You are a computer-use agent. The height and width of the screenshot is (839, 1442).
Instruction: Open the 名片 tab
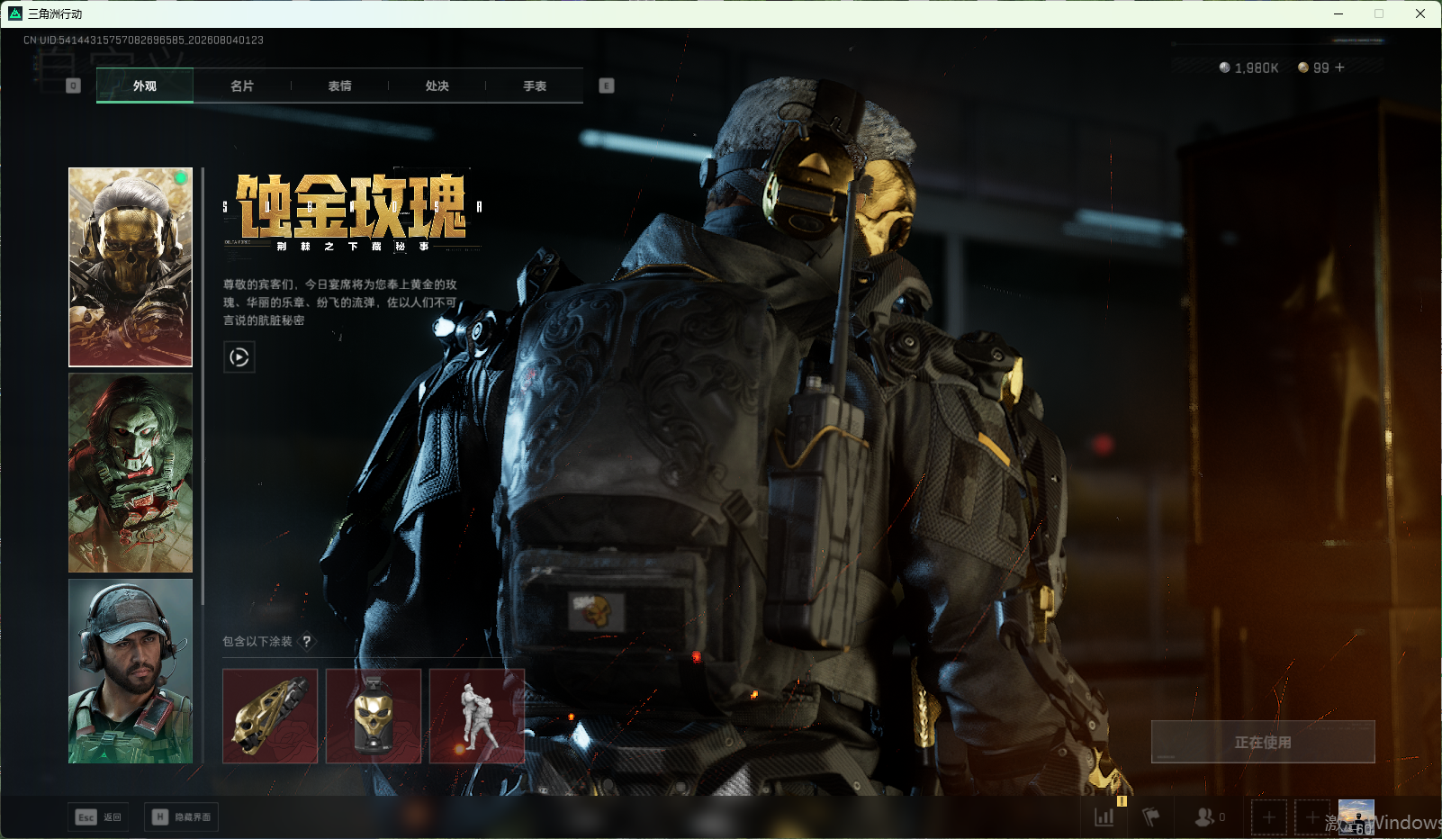coord(242,86)
